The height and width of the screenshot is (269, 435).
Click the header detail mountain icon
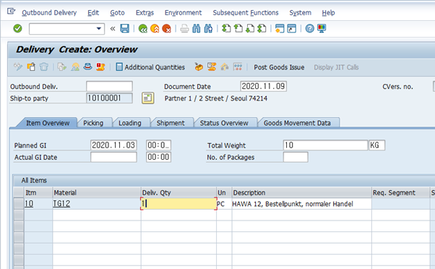pyautogui.click(x=75, y=67)
